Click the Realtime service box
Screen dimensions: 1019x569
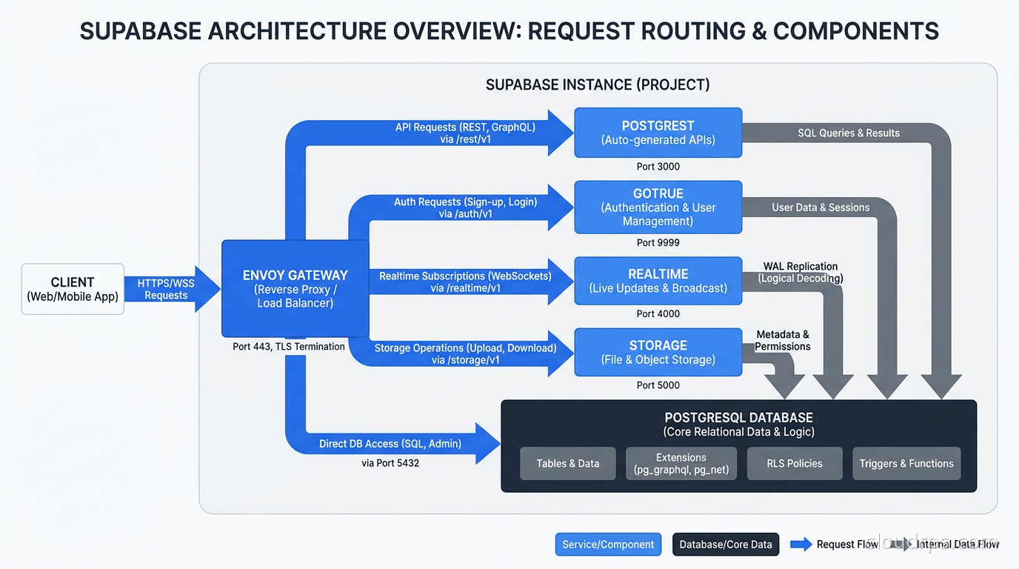[x=658, y=281]
